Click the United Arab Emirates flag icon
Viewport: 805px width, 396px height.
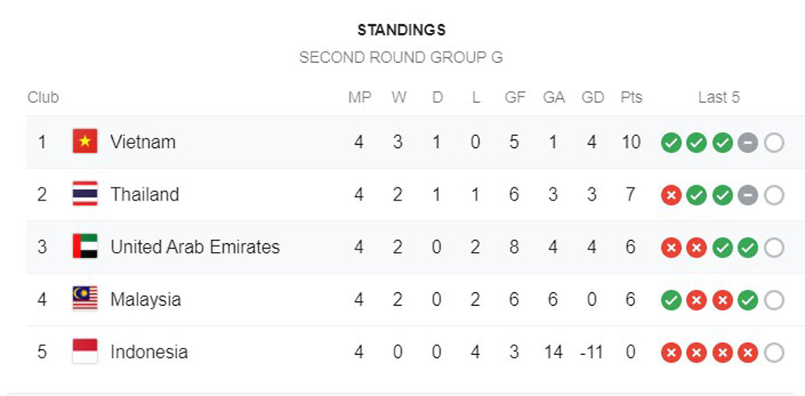[85, 246]
